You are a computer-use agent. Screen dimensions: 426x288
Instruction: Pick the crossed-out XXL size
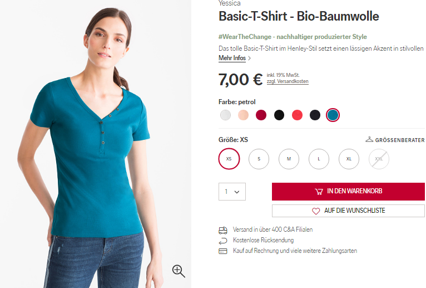coord(379,159)
